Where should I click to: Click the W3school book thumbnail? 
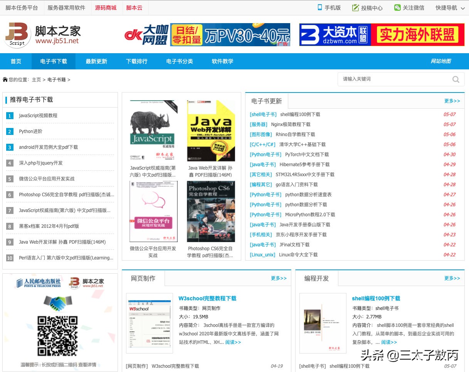[150, 323]
